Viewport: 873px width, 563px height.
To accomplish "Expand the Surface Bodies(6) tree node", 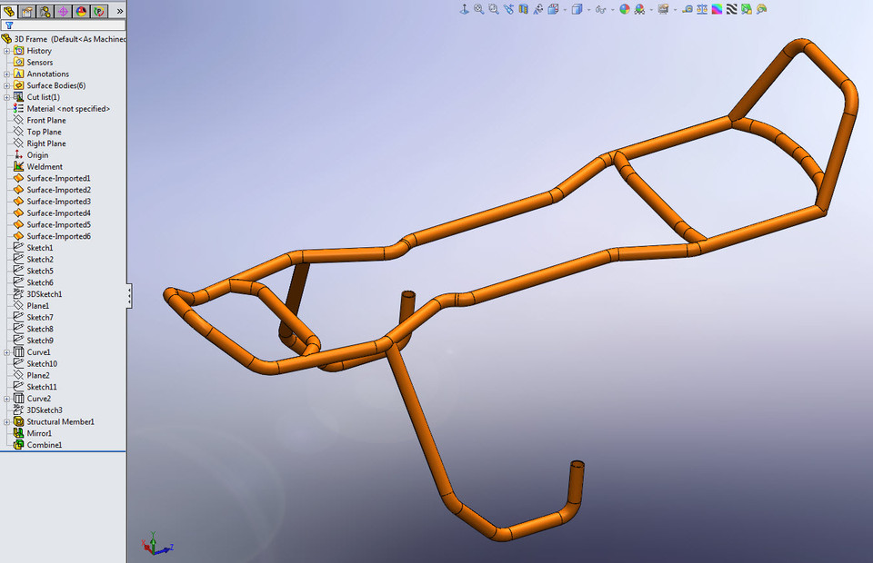I will click(7, 85).
